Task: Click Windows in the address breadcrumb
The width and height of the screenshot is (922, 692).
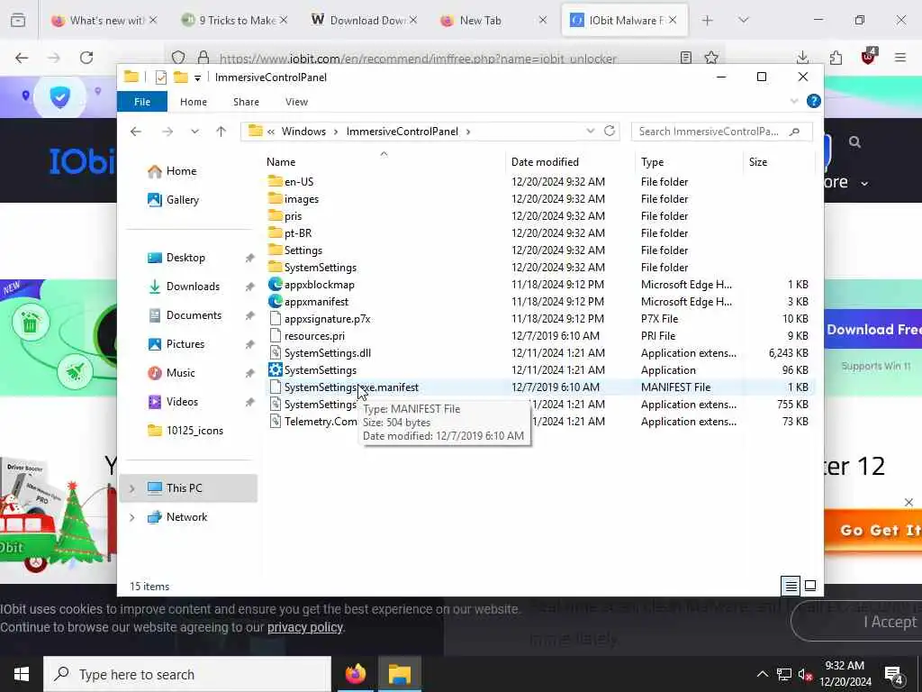Action: tap(303, 132)
